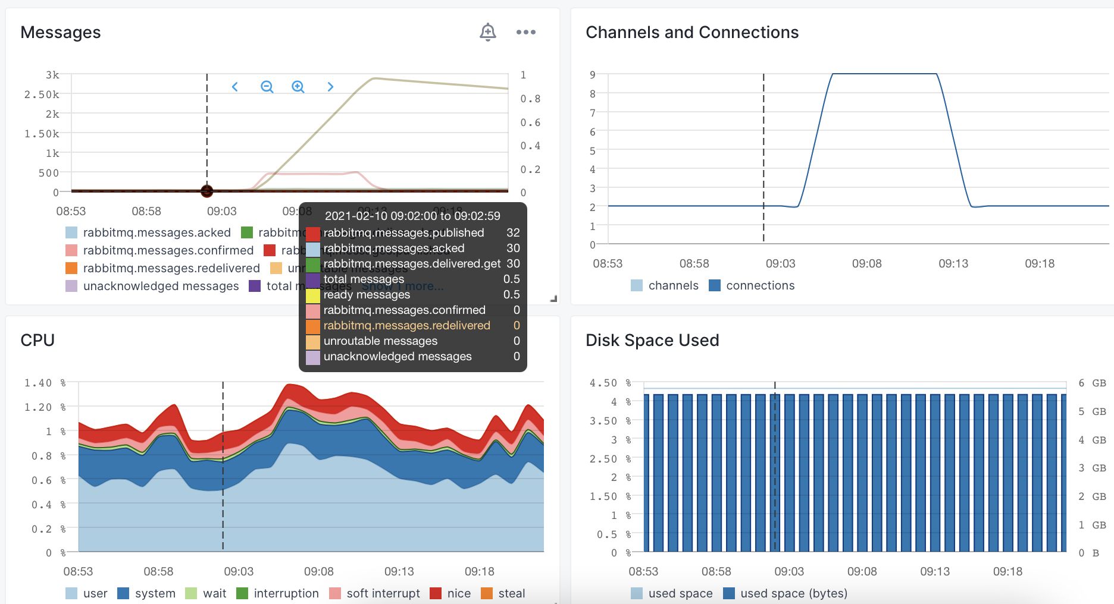The image size is (1114, 604).
Task: Toggle the interruption series in CPU legend
Action: (x=278, y=593)
